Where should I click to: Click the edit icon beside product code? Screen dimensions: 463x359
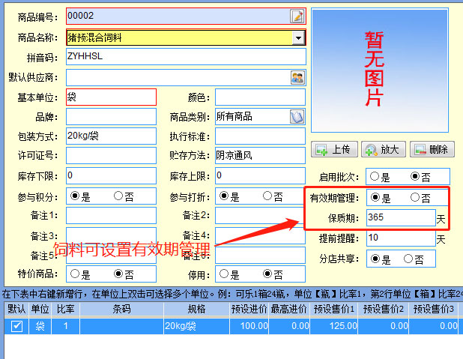297,16
